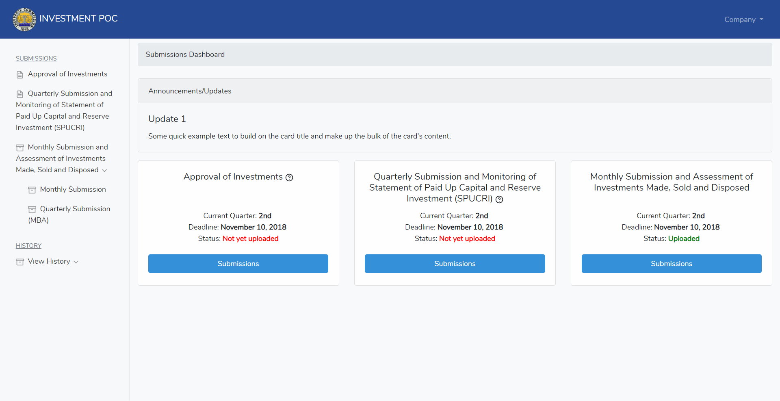
Task: Open the Company dropdown menu
Action: (744, 20)
